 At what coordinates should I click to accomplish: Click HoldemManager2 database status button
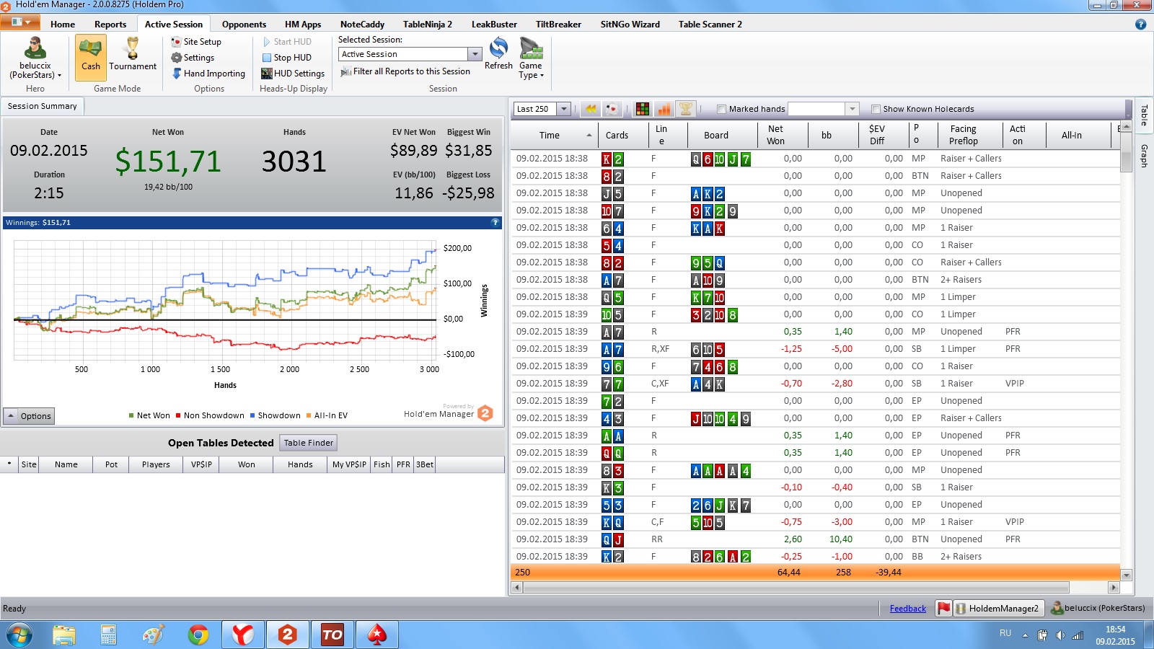click(998, 609)
